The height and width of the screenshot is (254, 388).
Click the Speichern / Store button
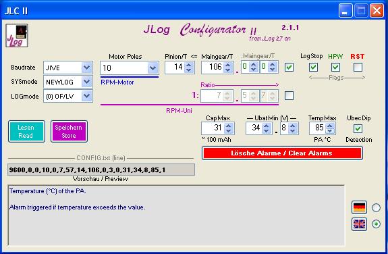coord(69,131)
